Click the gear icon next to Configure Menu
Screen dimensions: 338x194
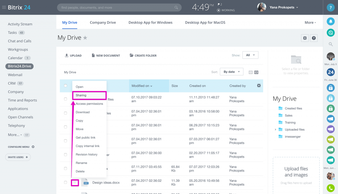point(33,147)
